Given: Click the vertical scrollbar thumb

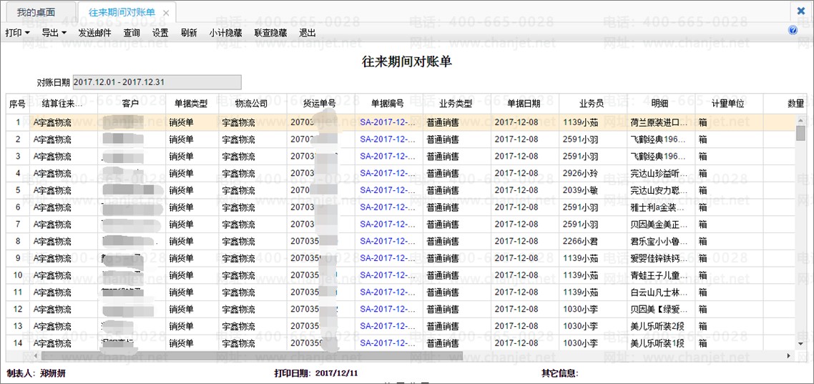Looking at the screenshot, I should 800,133.
